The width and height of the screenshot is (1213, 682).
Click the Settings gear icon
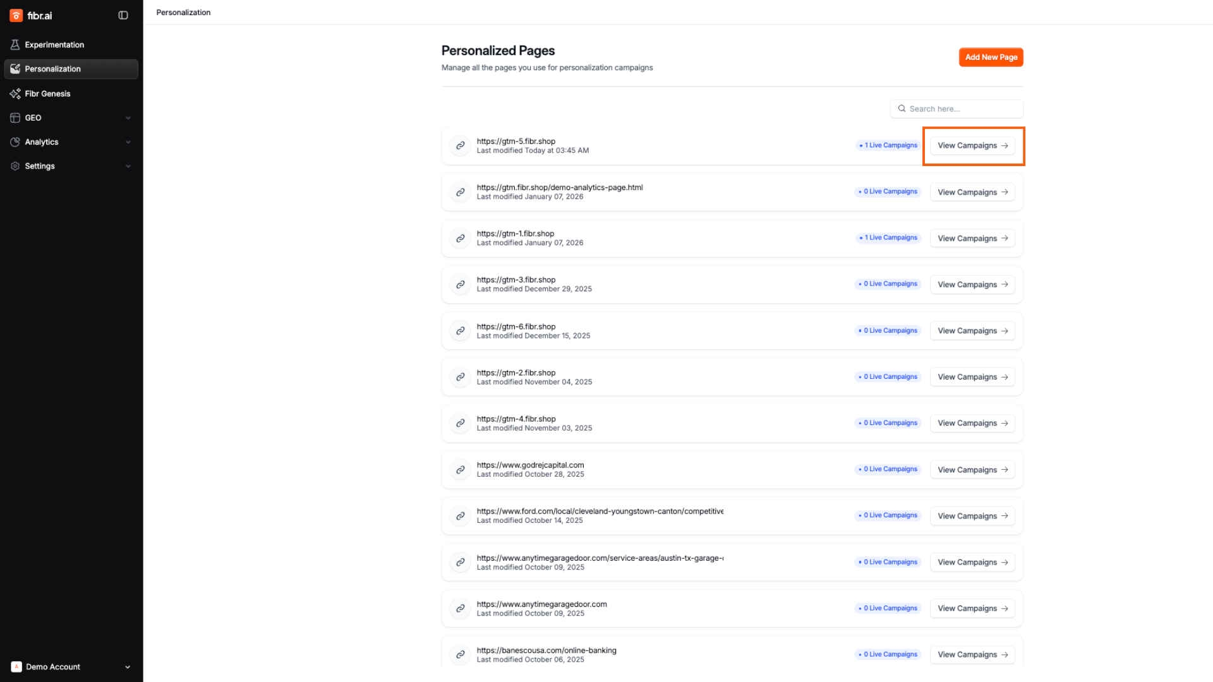coord(15,166)
